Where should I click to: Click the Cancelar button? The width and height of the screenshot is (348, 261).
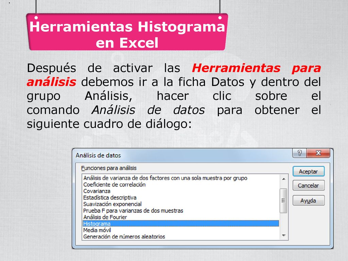pos(309,185)
